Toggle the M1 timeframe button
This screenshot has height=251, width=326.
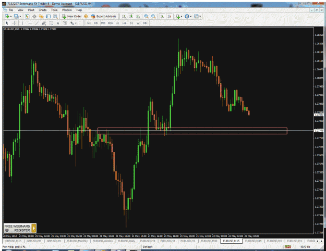point(89,23)
